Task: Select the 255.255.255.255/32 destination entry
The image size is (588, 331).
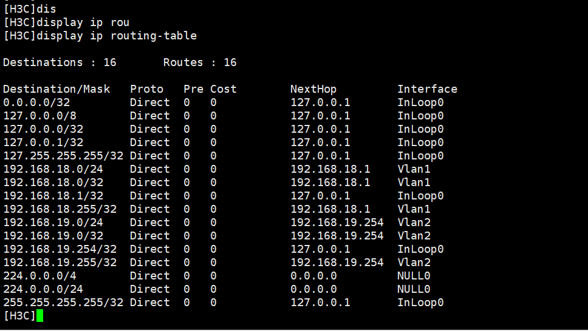Action: tap(63, 303)
